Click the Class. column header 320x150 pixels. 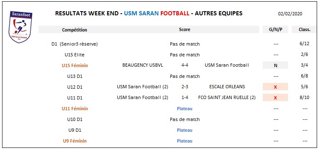(305, 29)
